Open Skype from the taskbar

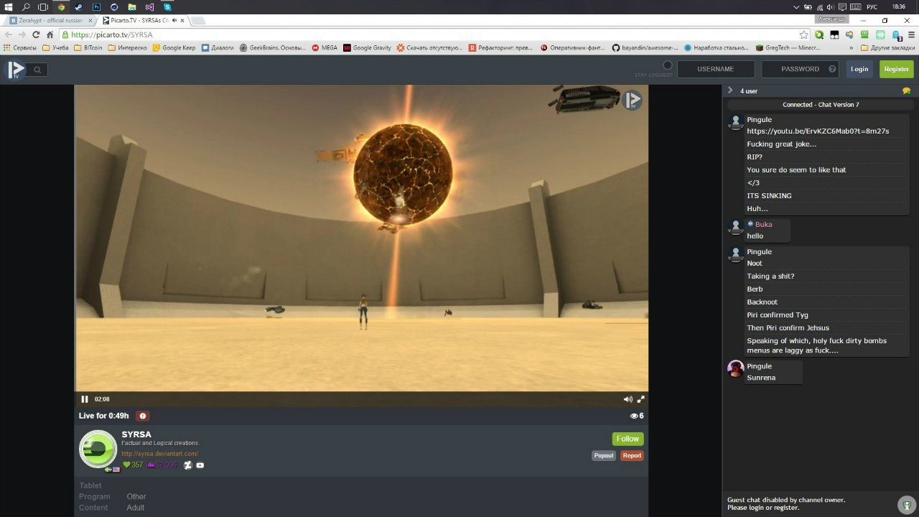point(167,6)
